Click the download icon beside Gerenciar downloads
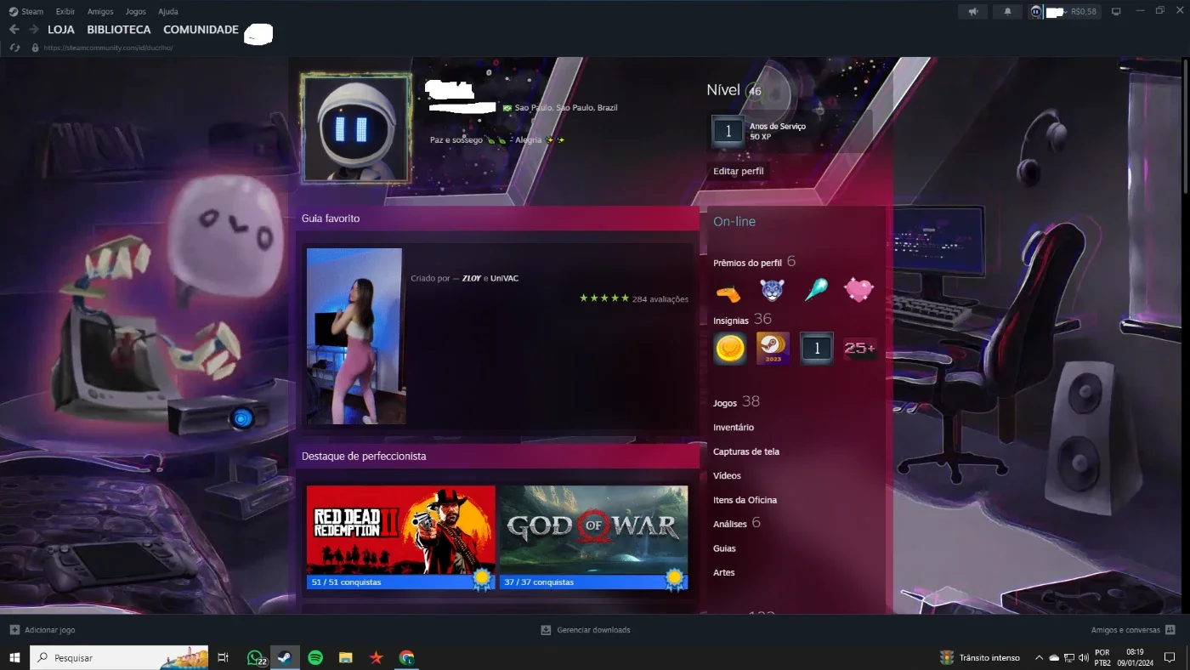1190x670 pixels. 546,630
